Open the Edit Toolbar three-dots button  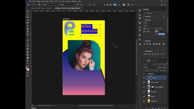[28, 63]
